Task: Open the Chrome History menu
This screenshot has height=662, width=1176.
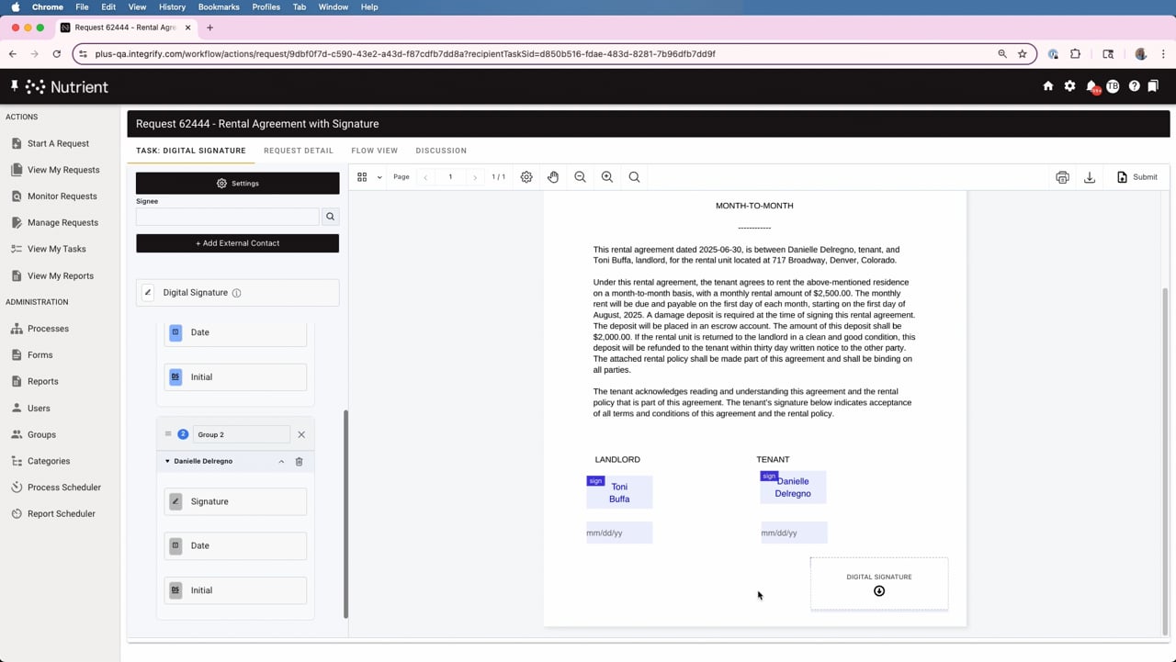Action: pyautogui.click(x=172, y=6)
